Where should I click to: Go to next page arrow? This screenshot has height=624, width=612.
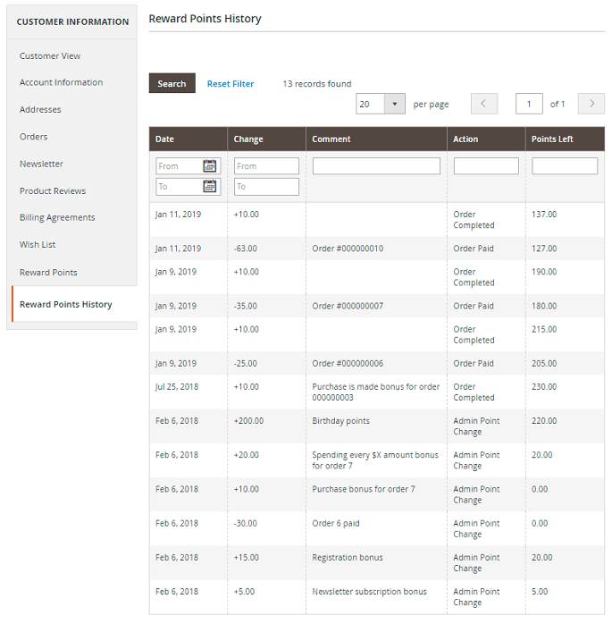click(591, 104)
